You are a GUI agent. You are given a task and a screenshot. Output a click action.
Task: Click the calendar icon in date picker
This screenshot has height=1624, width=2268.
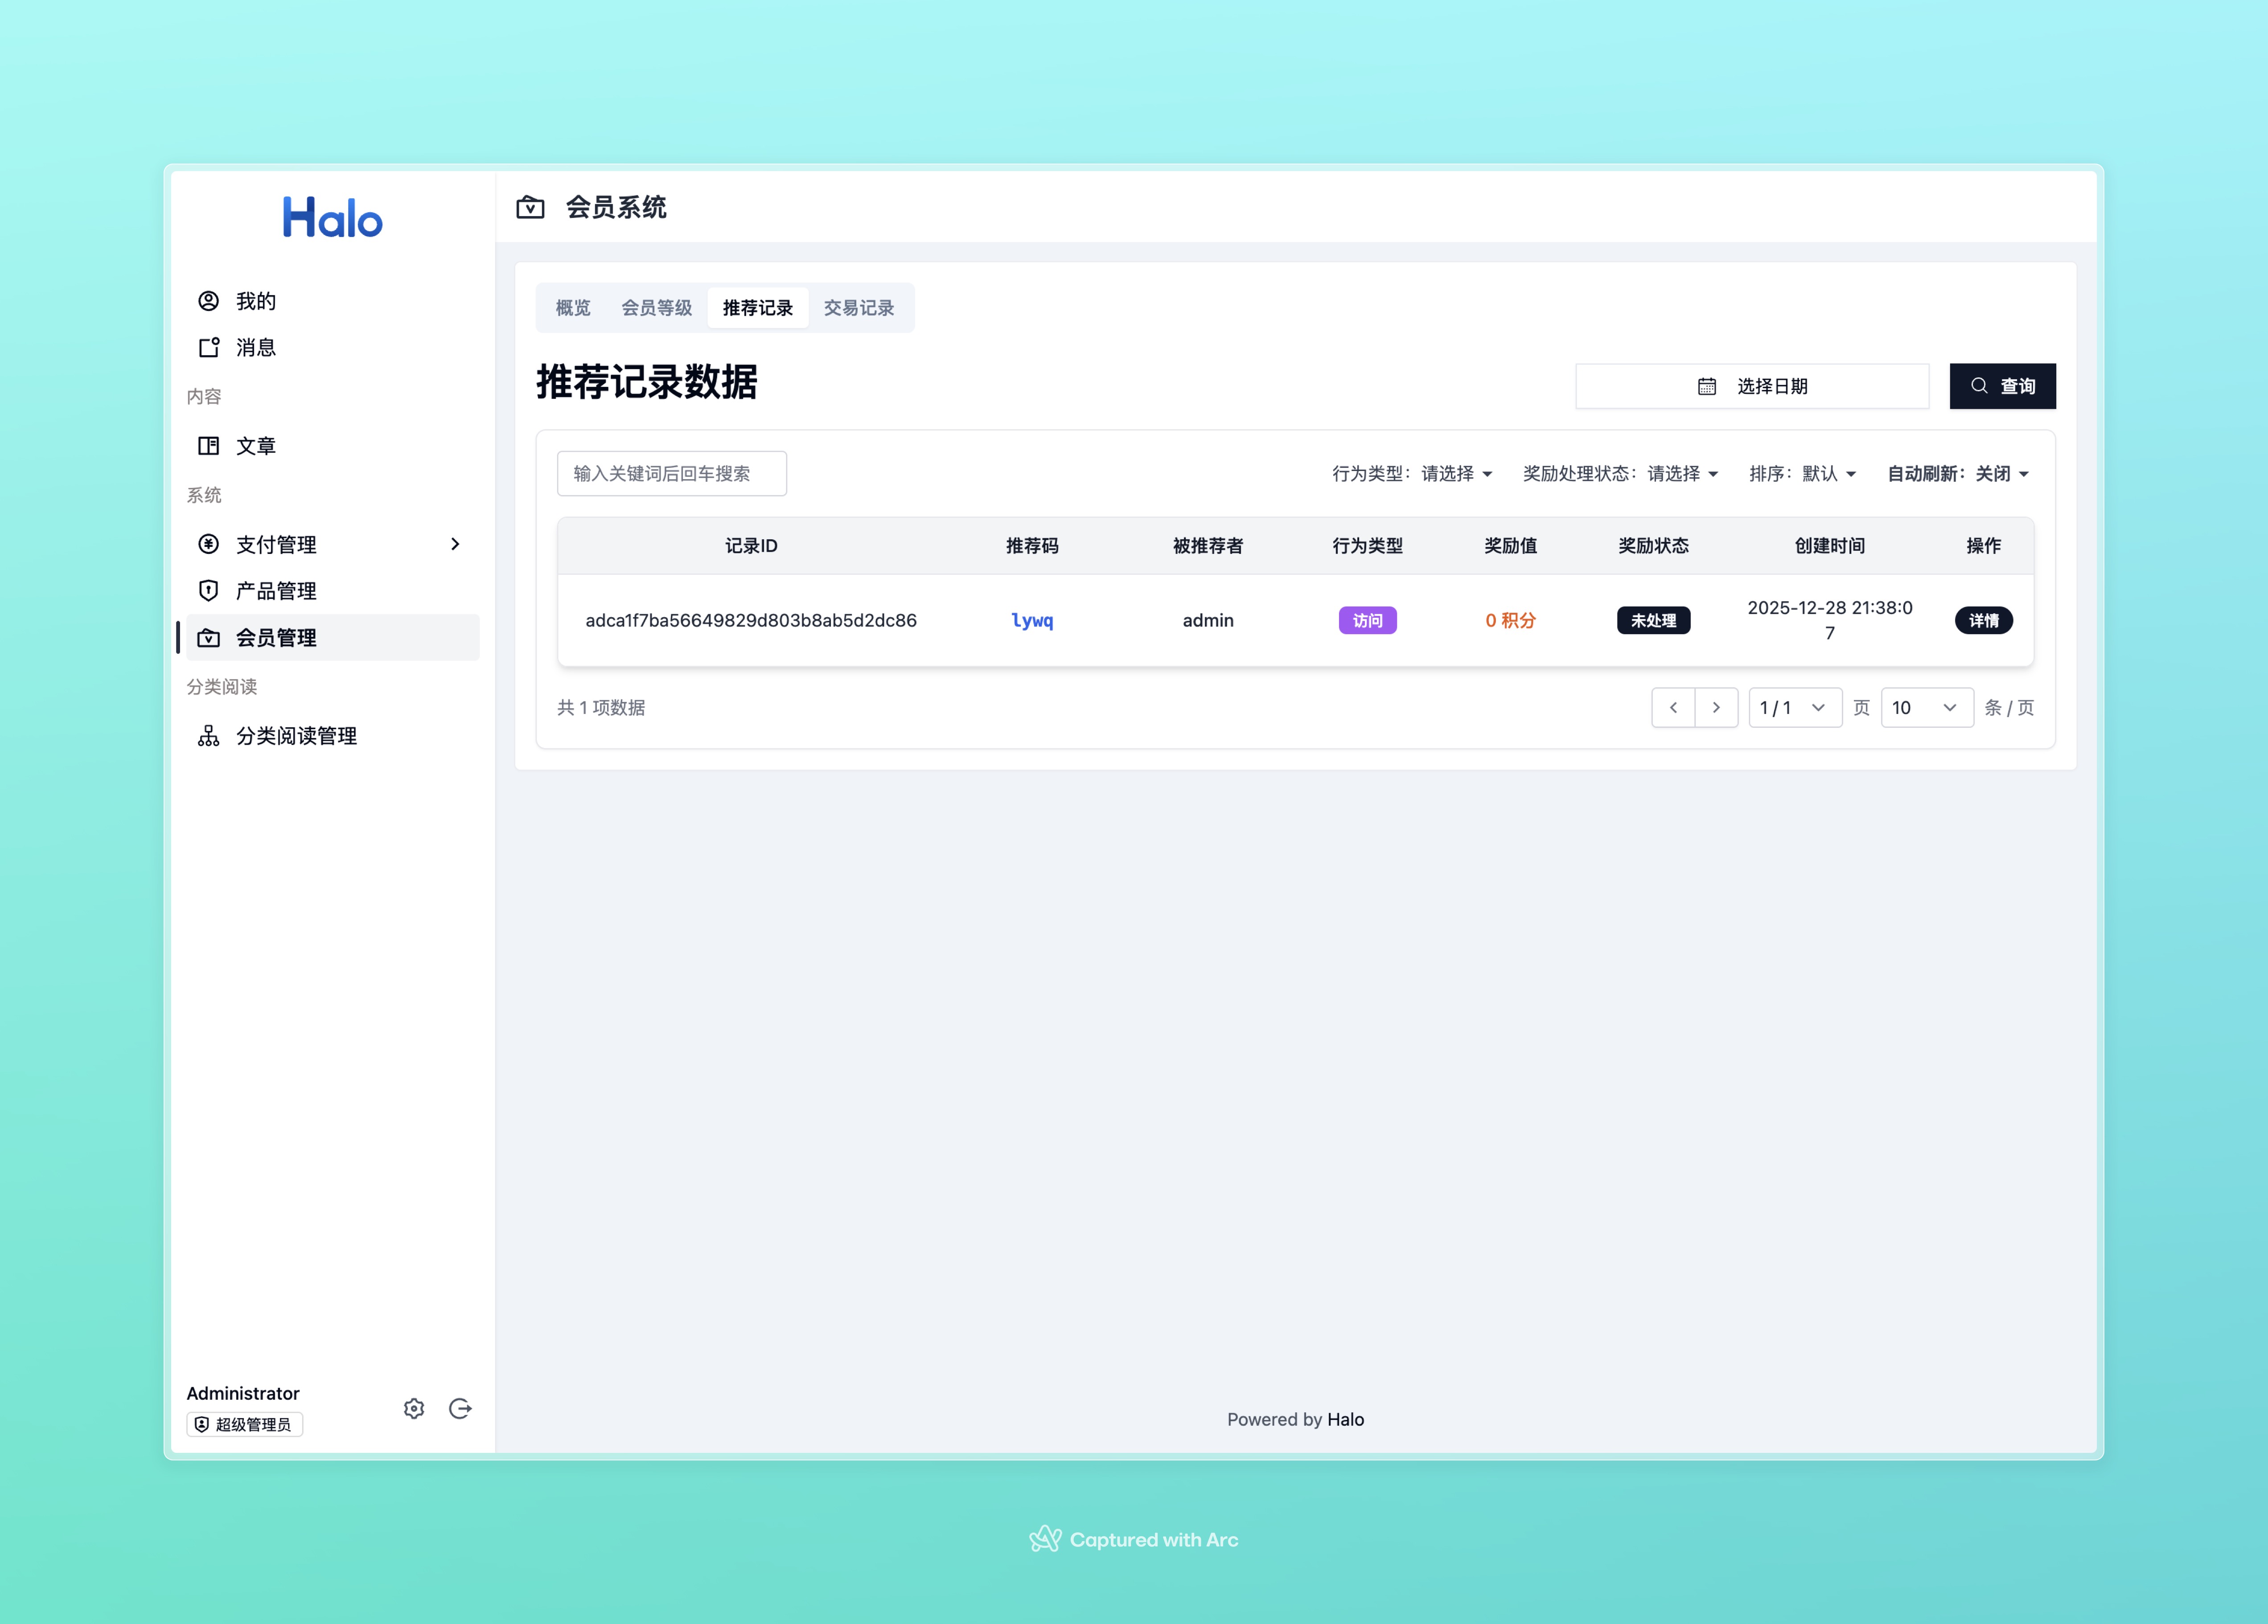[x=1707, y=386]
